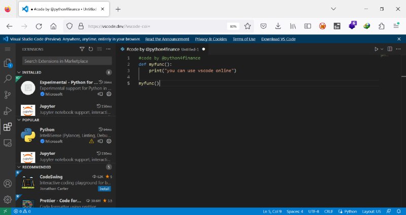The image size is (406, 215).
Task: Open the Source Control view
Action: point(8,95)
